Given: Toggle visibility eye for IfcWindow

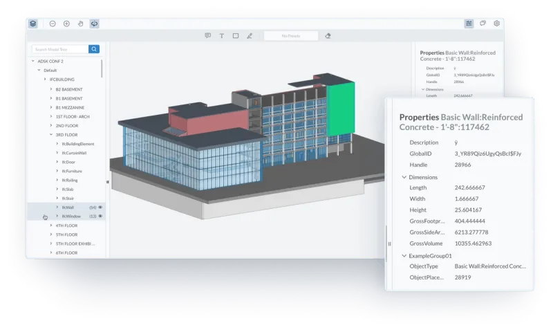Looking at the screenshot, I should coord(100,216).
